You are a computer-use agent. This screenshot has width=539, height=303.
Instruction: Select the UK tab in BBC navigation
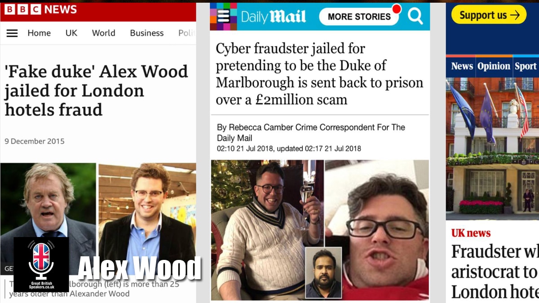[71, 33]
